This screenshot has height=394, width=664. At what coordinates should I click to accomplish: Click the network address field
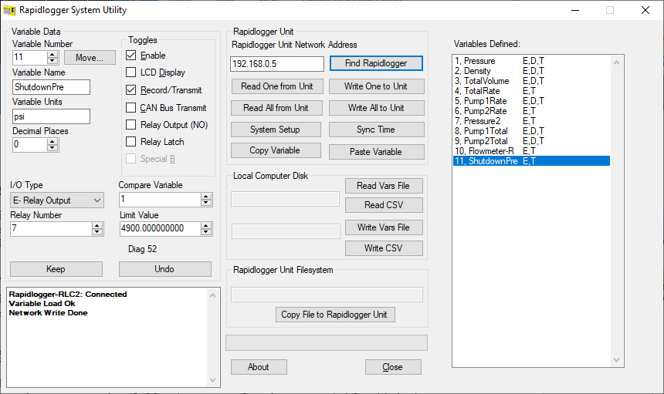(x=277, y=64)
